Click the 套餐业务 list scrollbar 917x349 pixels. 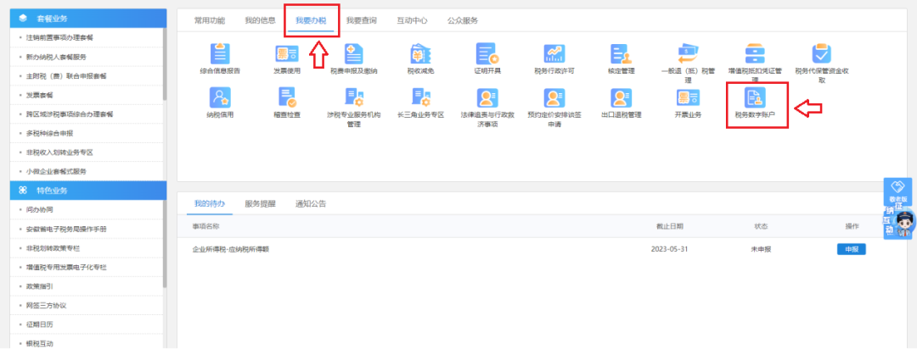tap(165, 64)
